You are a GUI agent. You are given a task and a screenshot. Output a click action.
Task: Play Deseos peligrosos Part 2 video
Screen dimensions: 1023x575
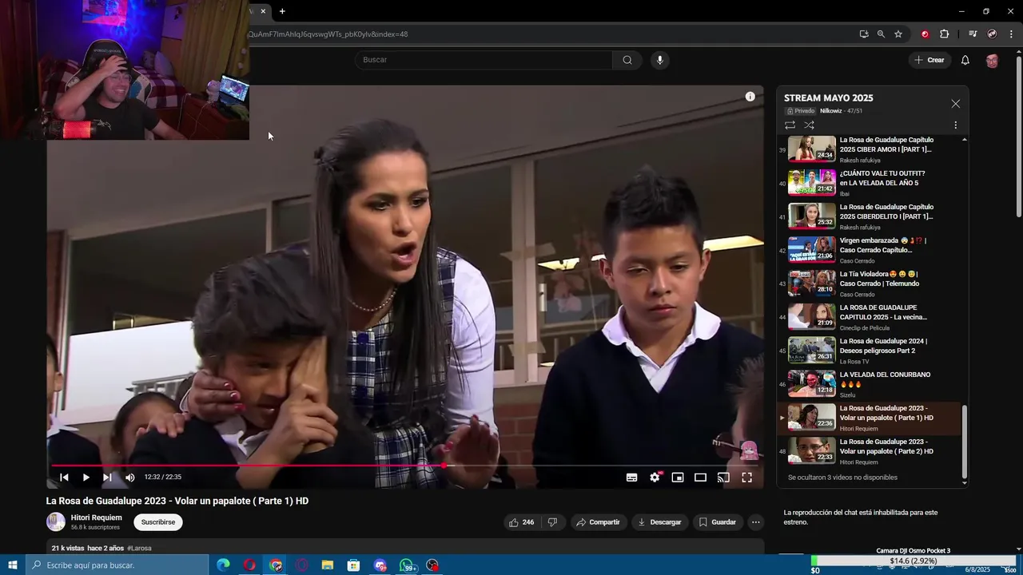click(871, 351)
